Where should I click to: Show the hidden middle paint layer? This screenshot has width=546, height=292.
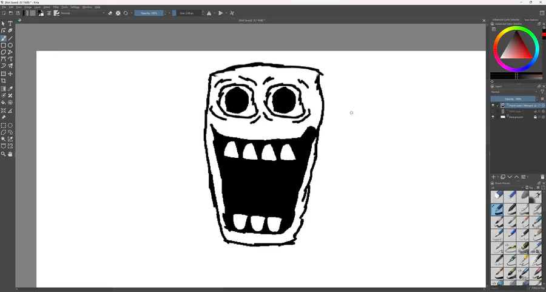(493, 111)
